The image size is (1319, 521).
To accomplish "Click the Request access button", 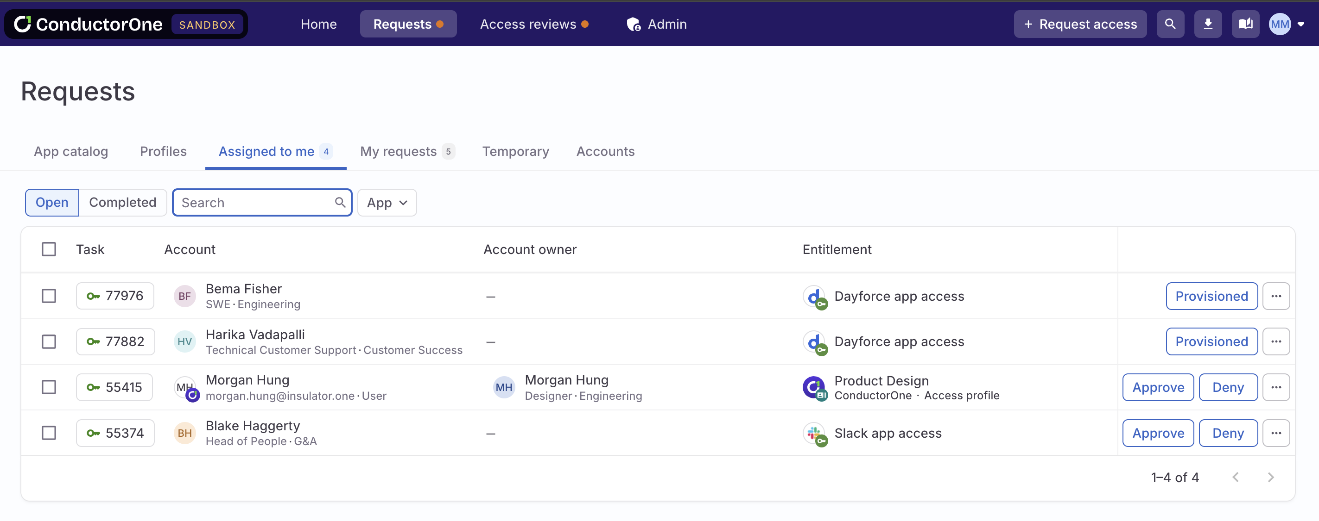I will tap(1080, 24).
